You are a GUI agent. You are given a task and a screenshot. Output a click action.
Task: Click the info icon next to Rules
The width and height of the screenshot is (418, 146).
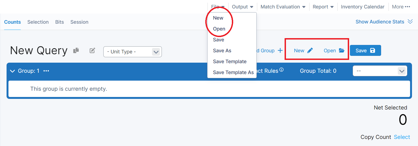[x=281, y=70]
